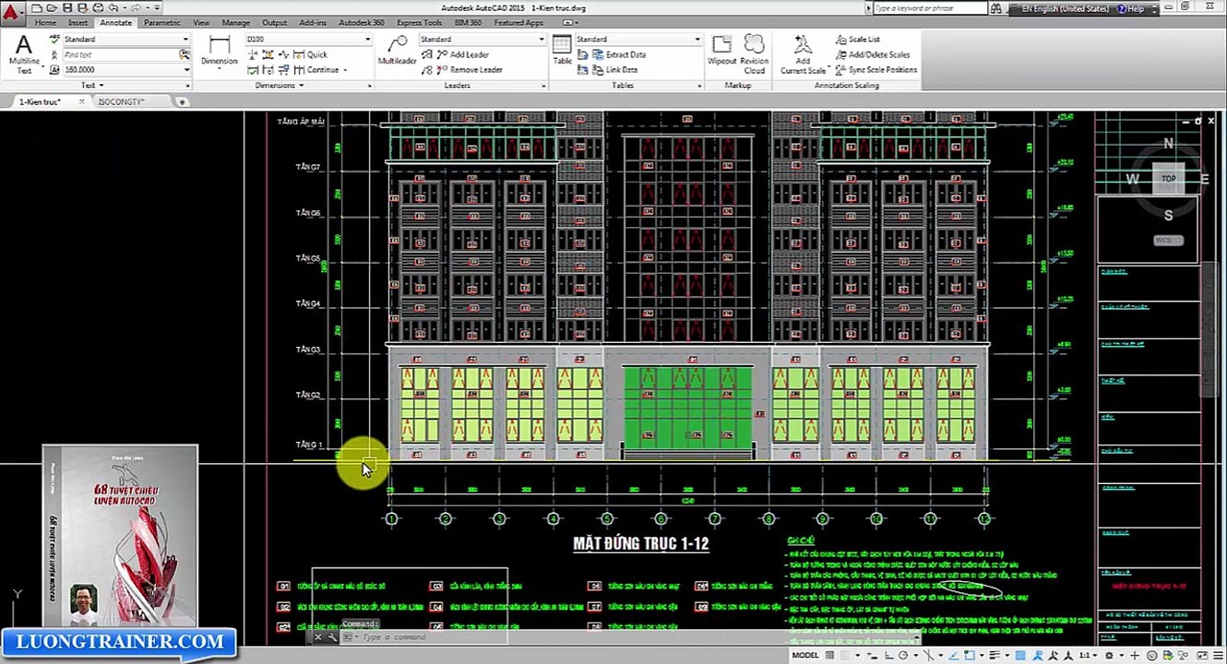Open the table style Standard dropdown
The image size is (1227, 664).
[697, 40]
